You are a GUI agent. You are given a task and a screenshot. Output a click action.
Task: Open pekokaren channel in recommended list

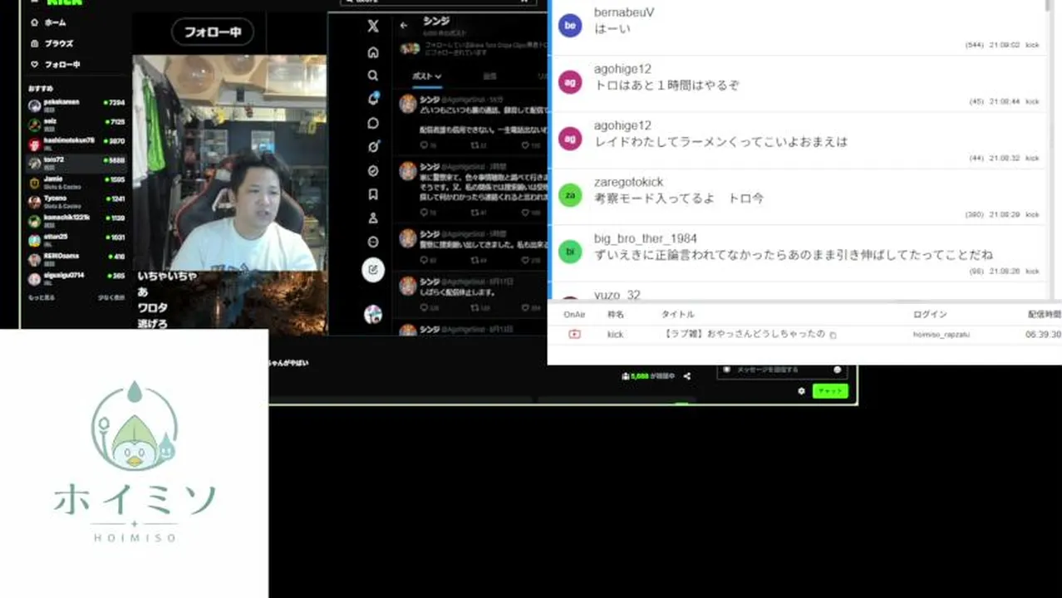pos(76,105)
